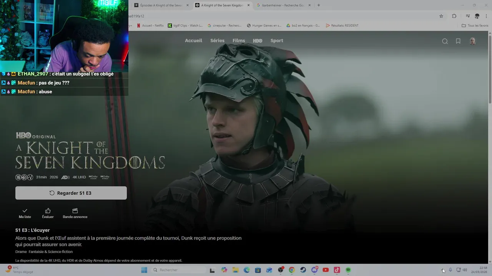Open the Copilot icon in taskbar
492x276 pixels.
[224, 270]
